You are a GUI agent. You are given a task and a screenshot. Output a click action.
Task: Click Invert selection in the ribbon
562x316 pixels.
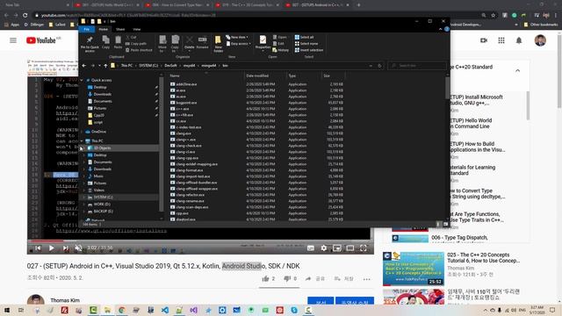click(x=308, y=50)
